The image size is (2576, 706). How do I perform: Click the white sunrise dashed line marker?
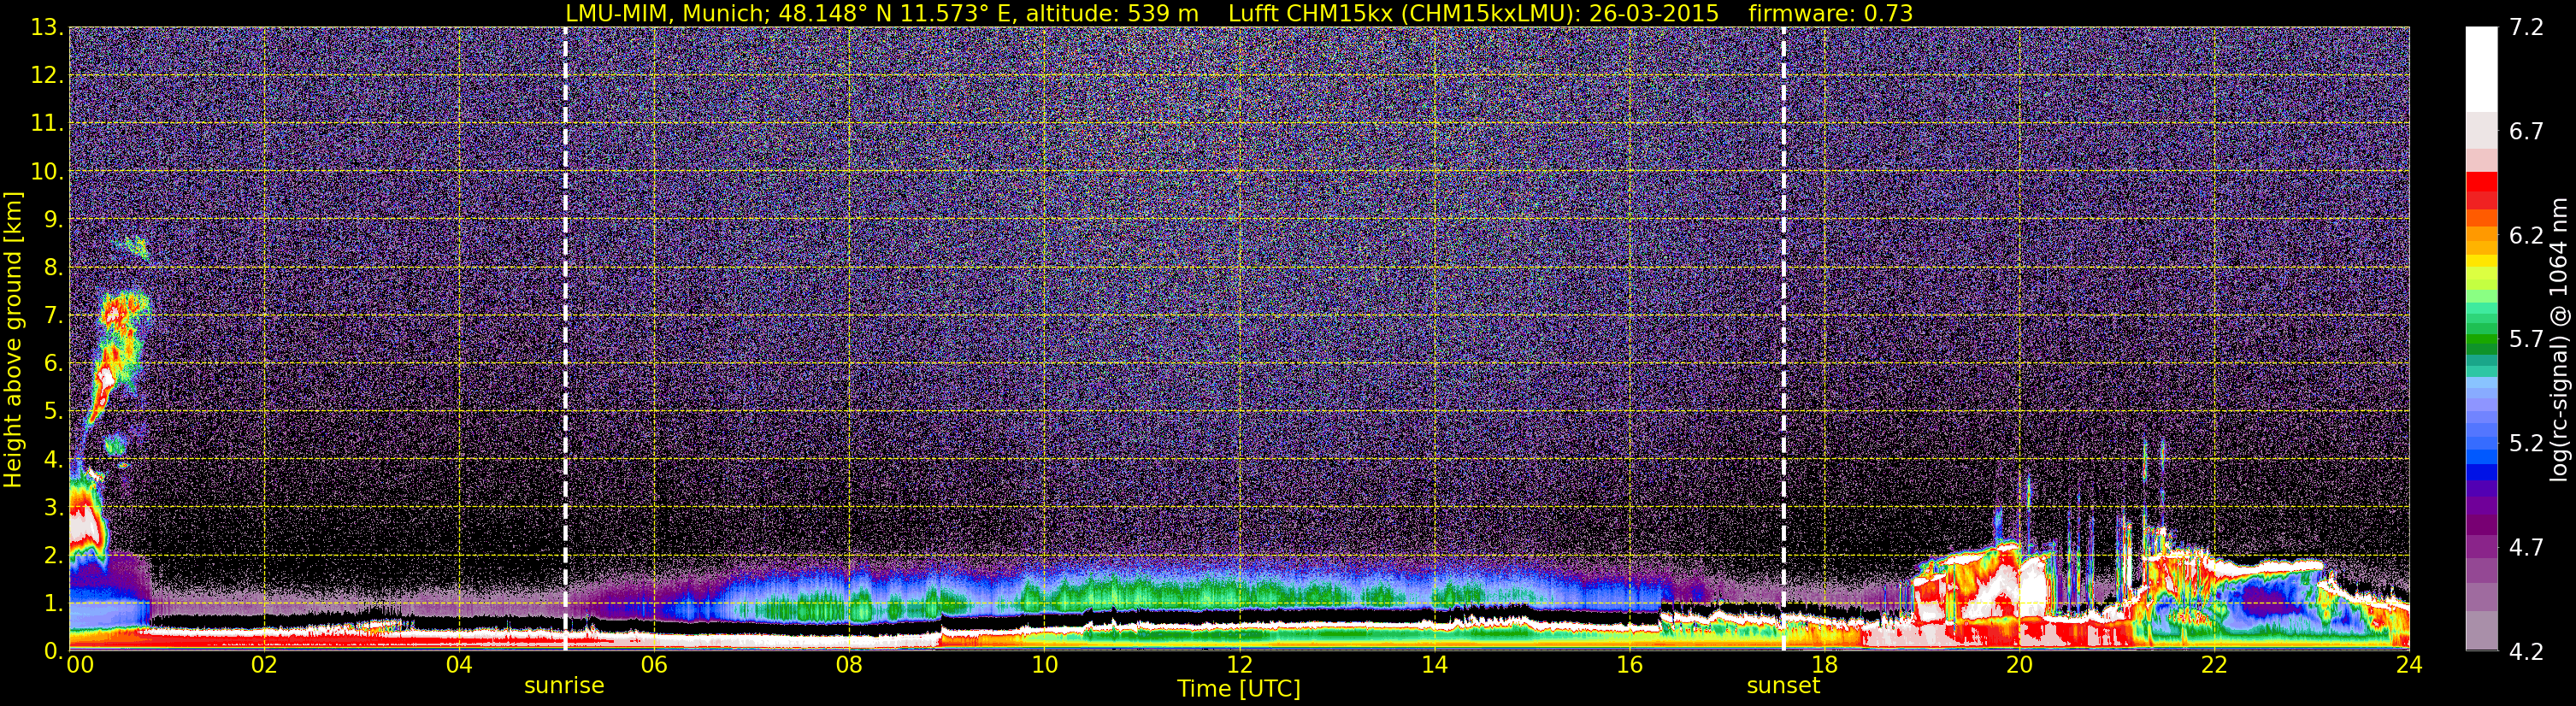click(565, 338)
